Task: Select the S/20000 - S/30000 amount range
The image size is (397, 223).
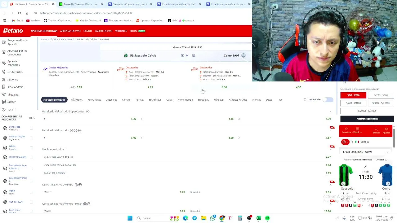Action: point(367,111)
